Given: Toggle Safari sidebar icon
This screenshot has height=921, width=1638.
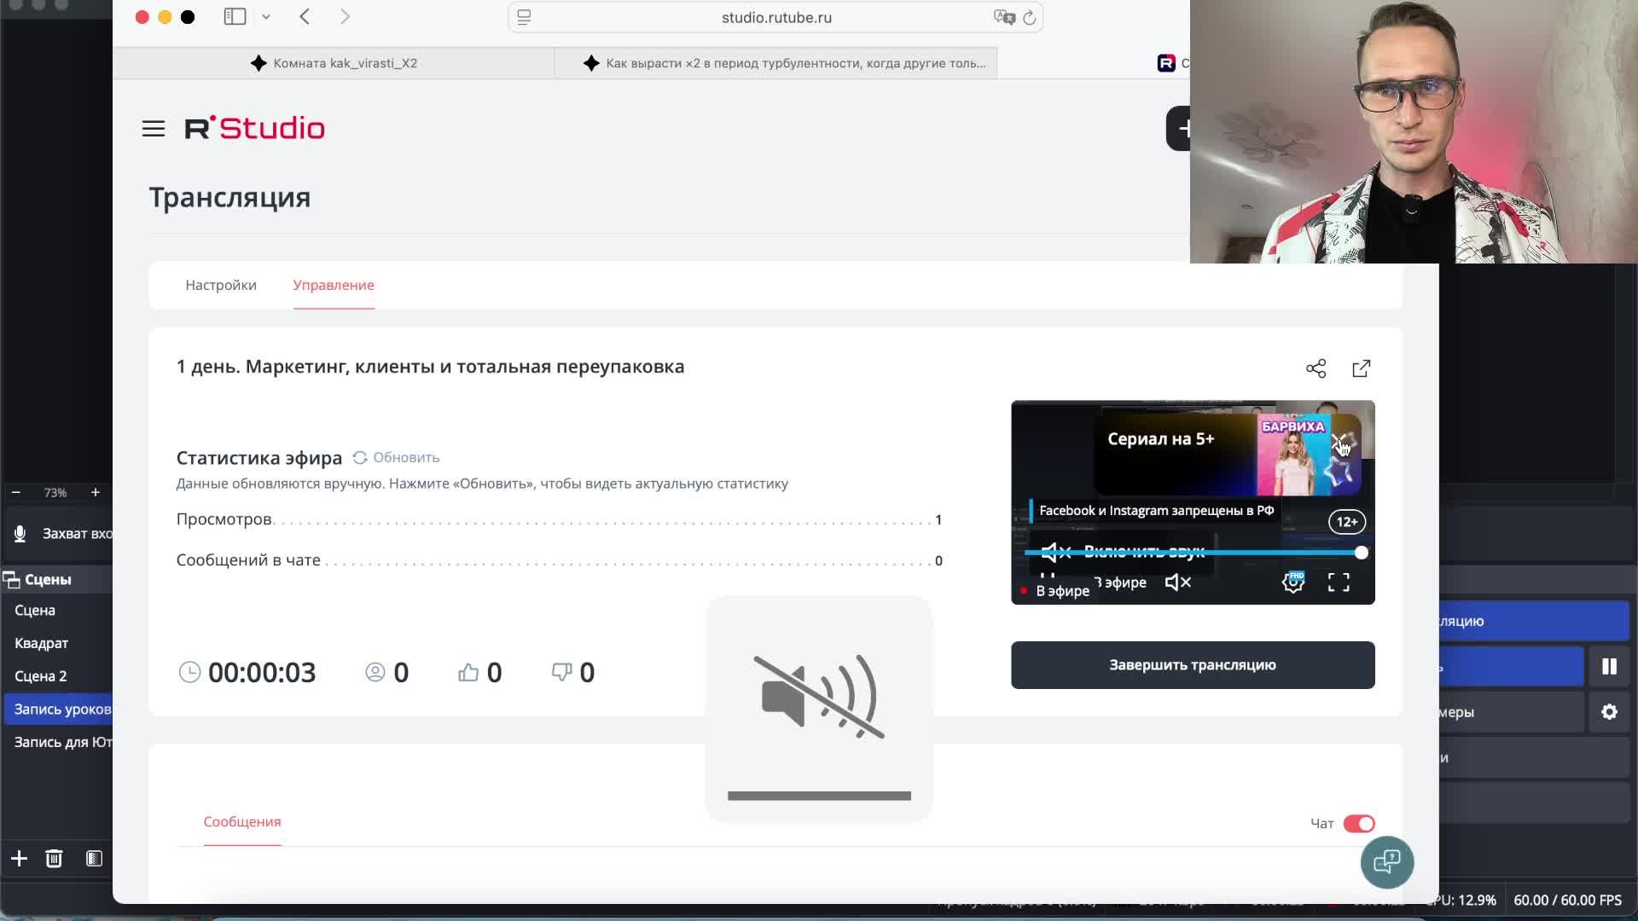Looking at the screenshot, I should coord(235,17).
